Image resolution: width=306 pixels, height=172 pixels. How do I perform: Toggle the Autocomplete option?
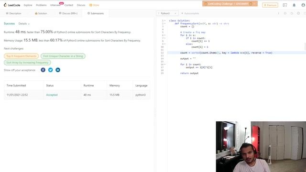point(190,13)
